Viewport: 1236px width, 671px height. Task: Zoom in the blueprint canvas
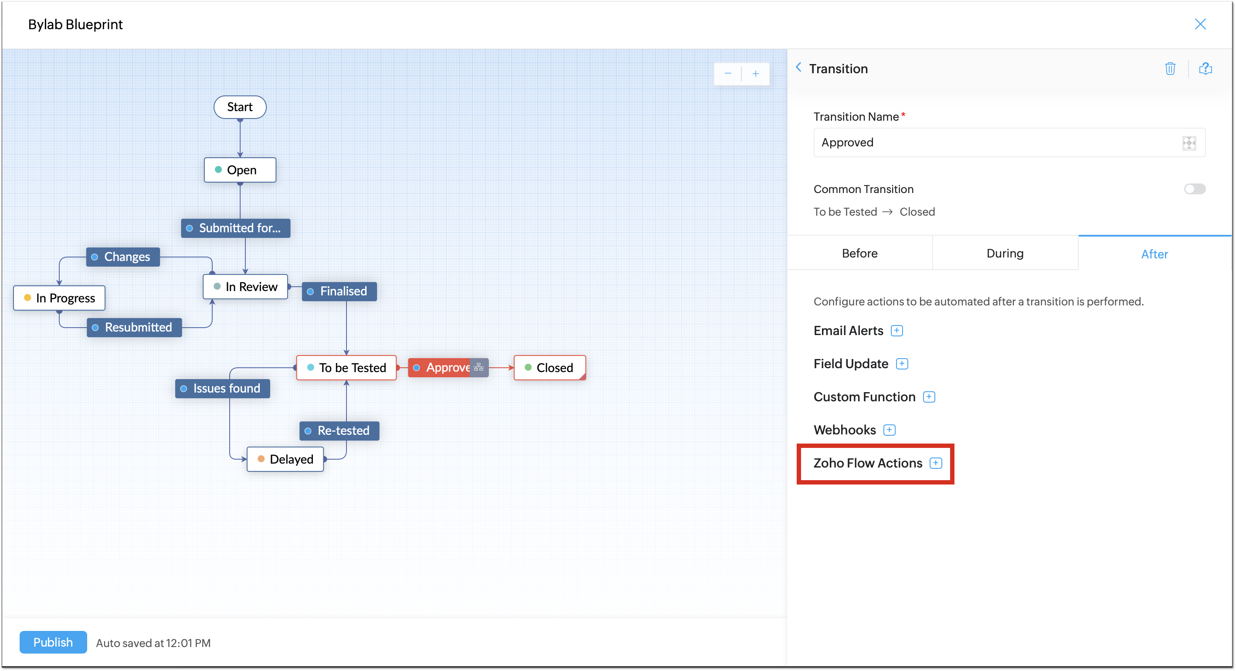tap(755, 73)
